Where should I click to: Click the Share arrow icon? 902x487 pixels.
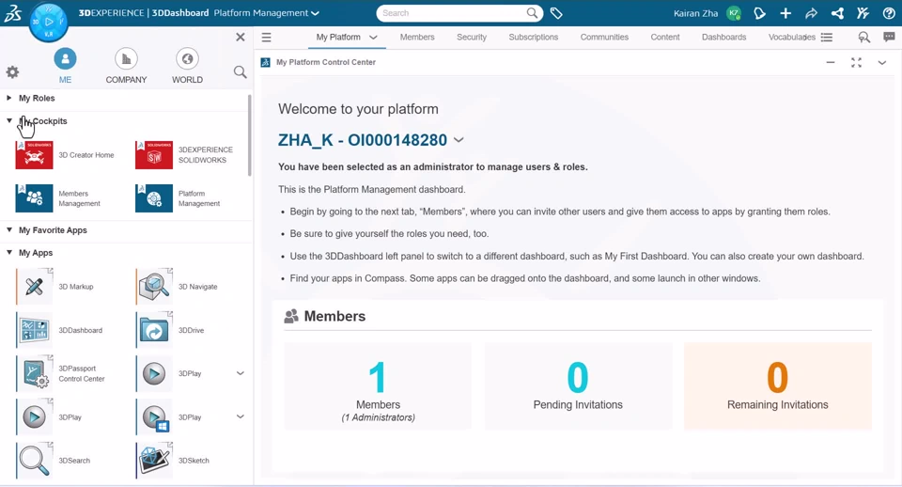(x=811, y=13)
